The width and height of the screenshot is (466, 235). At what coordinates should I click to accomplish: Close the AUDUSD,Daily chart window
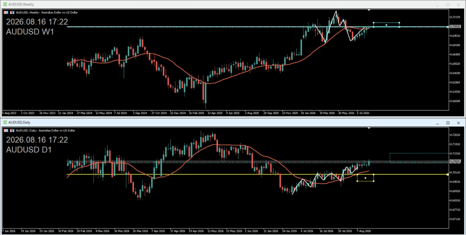click(458, 123)
